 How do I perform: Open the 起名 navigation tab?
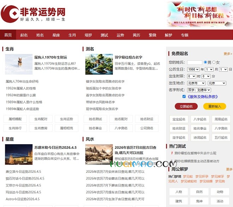pyautogui.click(x=24, y=35)
